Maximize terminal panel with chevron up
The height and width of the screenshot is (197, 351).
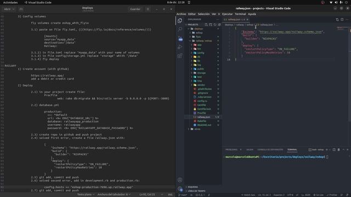tap(343, 149)
